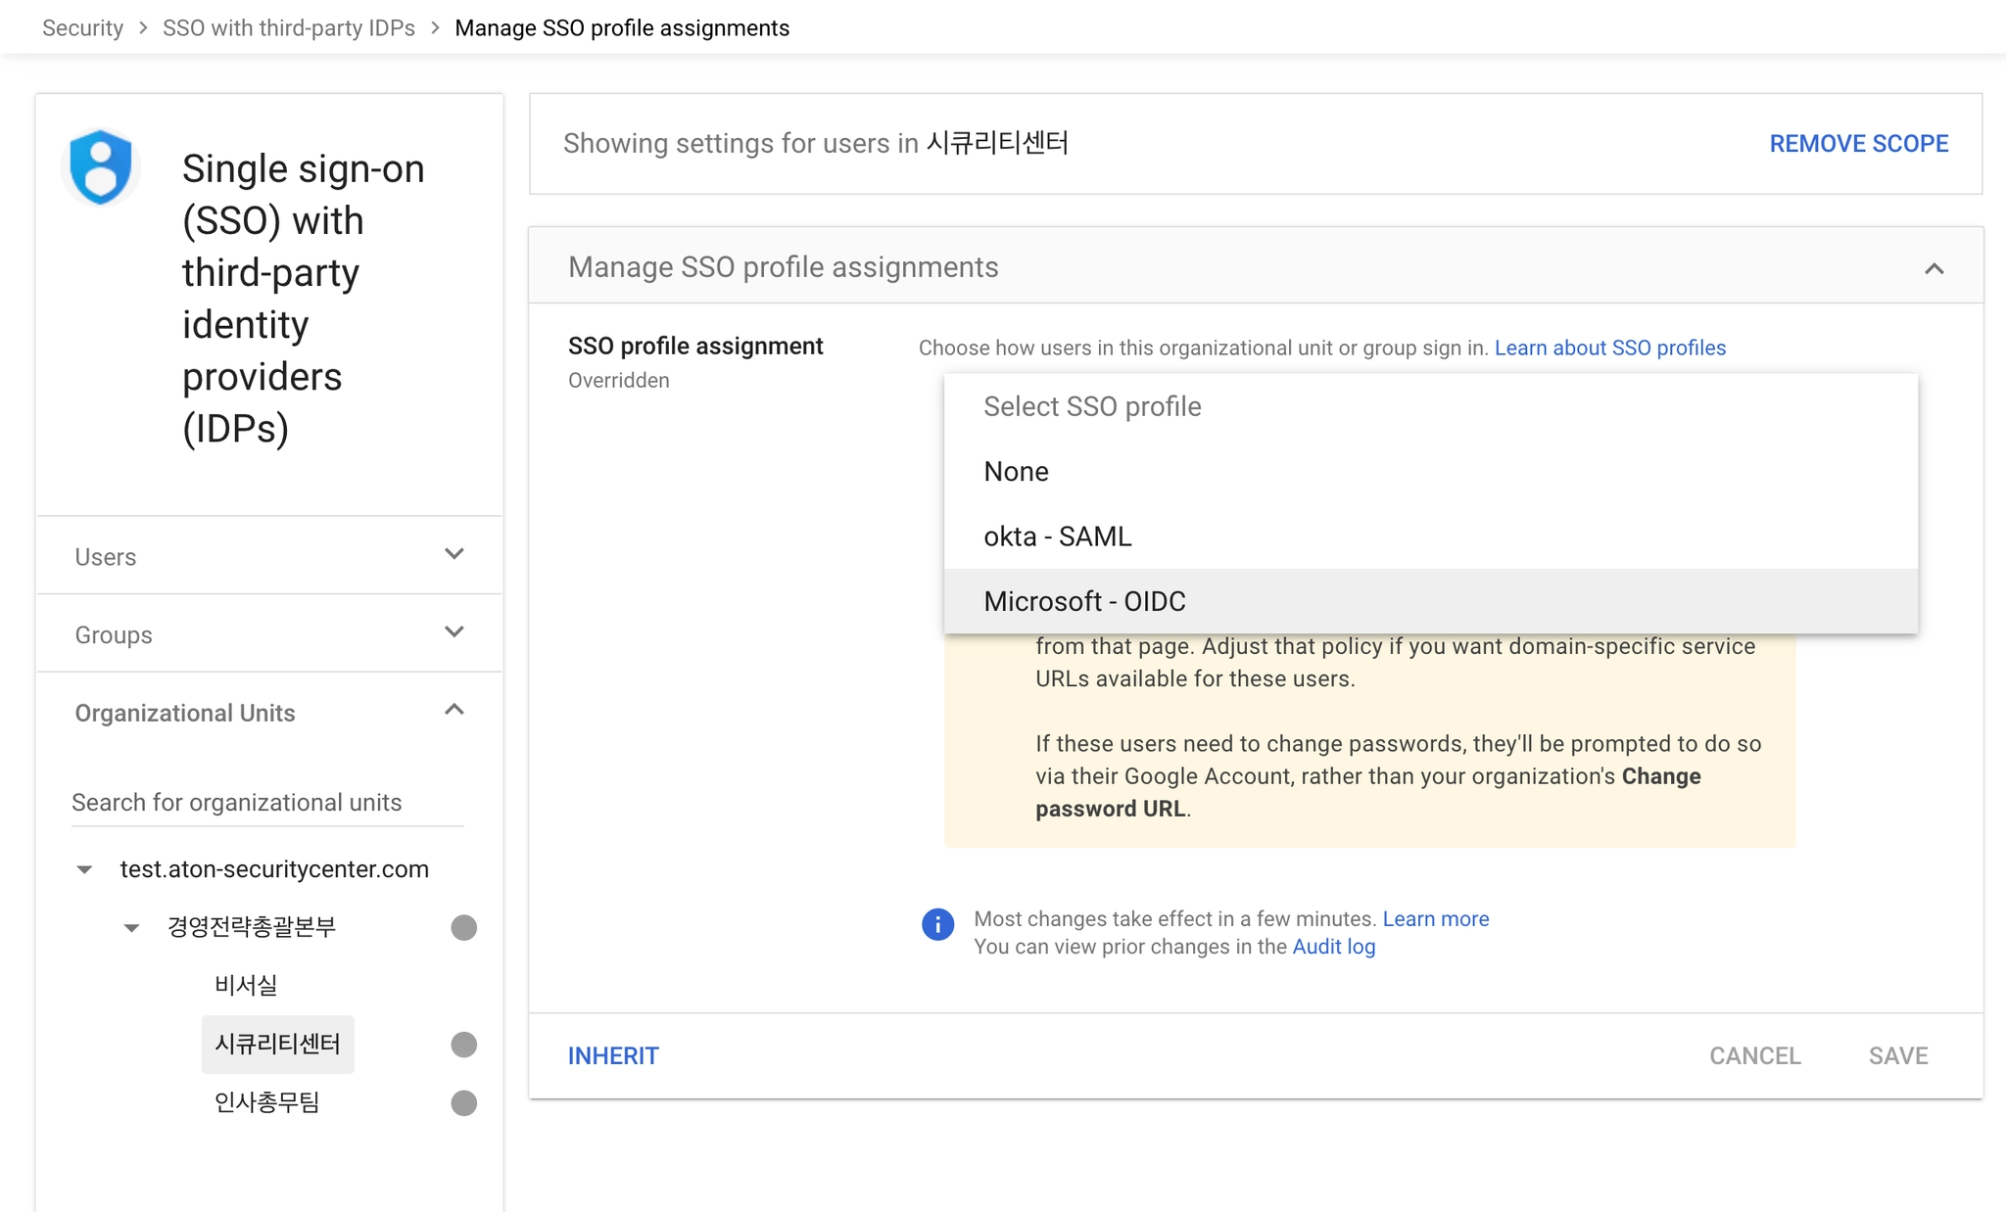Expand the Users section

point(454,555)
